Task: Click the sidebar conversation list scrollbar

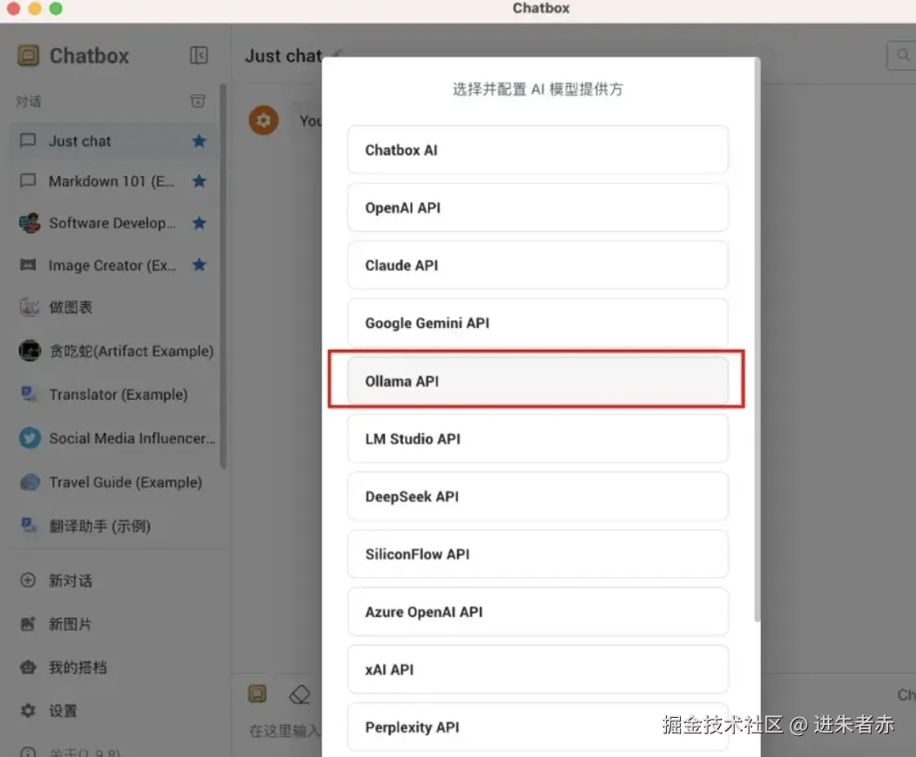Action: pos(223,276)
